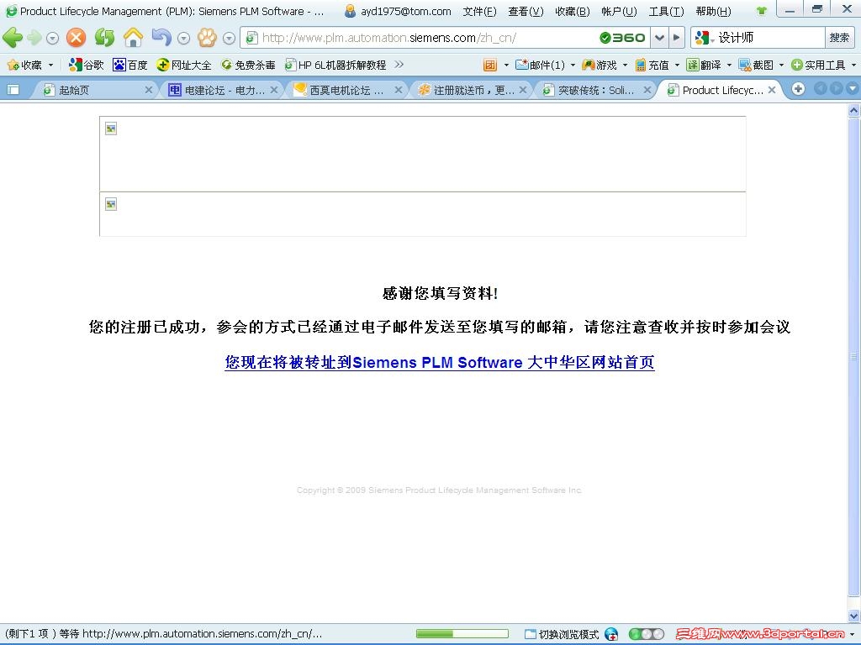Image resolution: width=861 pixels, height=645 pixels.
Task: Expand dropdown arrow next to 截图
Action: pyautogui.click(x=781, y=66)
